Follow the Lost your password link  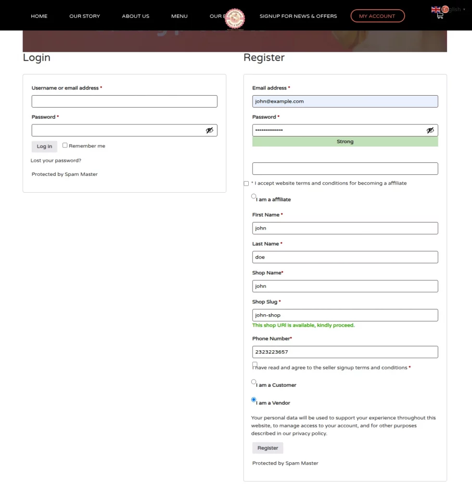[x=56, y=160]
